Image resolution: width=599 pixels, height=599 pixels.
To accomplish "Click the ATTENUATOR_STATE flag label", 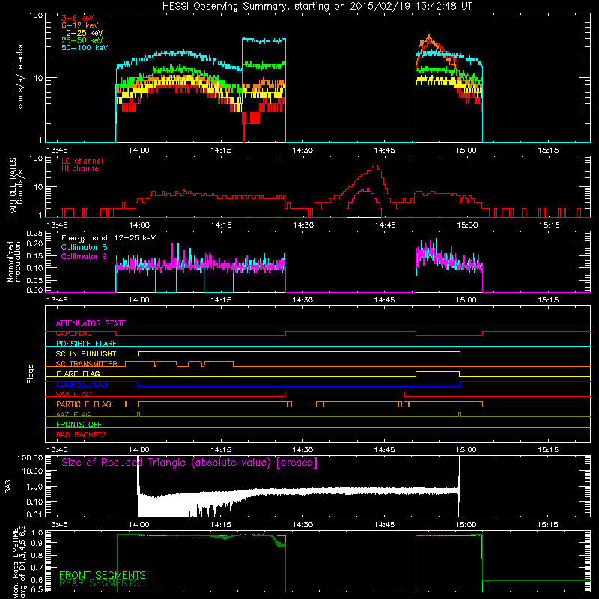I will (x=91, y=323).
